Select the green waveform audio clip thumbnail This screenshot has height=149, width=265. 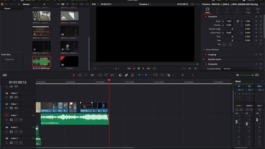tap(41, 61)
